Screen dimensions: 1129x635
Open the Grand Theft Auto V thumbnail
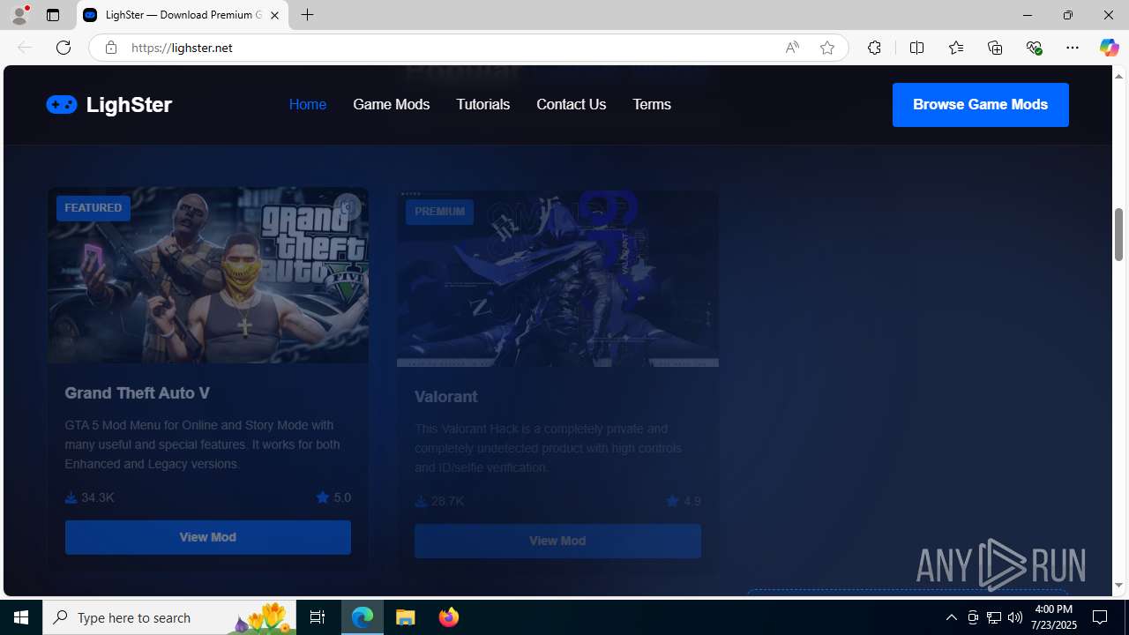(x=208, y=275)
